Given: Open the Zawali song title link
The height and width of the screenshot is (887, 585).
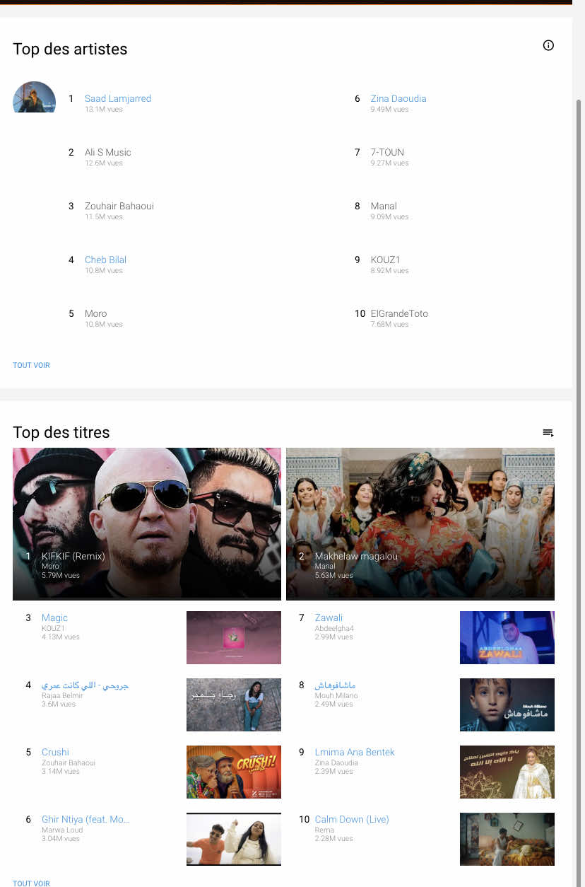Looking at the screenshot, I should coord(329,618).
